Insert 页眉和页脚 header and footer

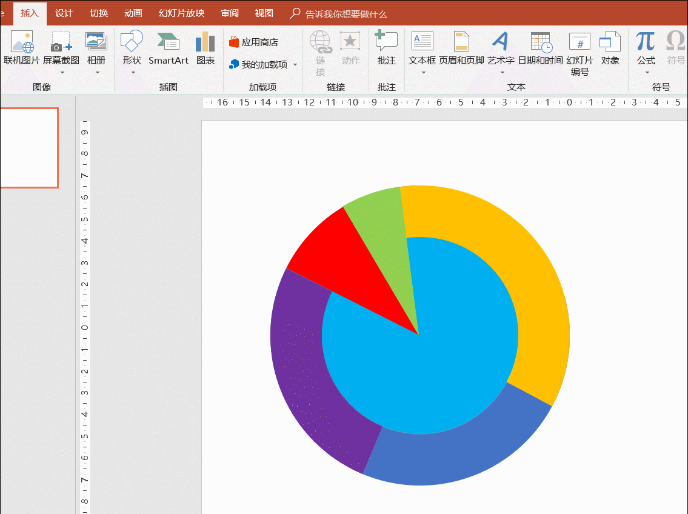point(461,42)
